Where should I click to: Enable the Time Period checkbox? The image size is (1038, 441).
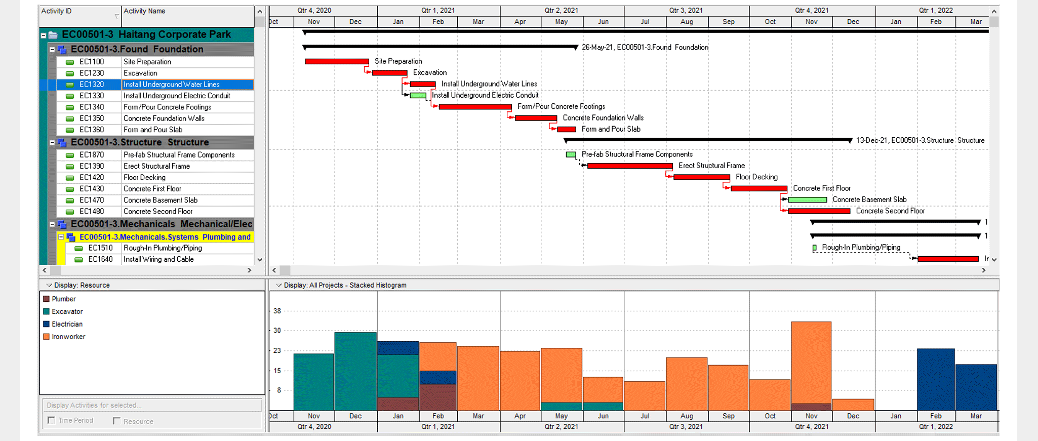[51, 421]
